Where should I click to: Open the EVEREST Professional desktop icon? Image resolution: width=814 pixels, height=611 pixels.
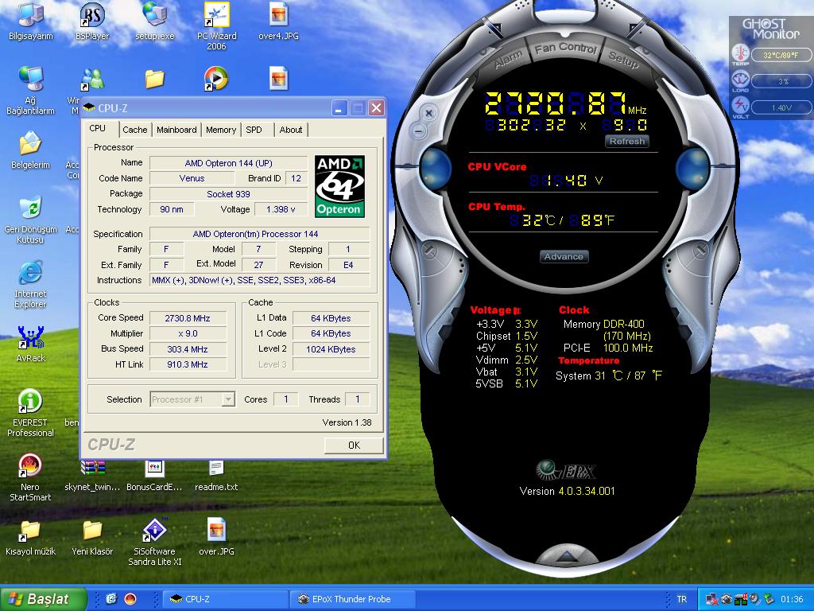click(x=31, y=402)
